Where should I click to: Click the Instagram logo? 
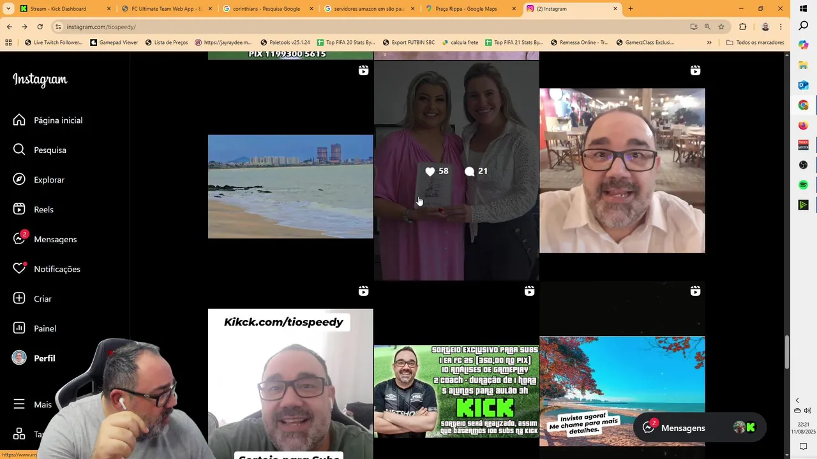coord(40,80)
